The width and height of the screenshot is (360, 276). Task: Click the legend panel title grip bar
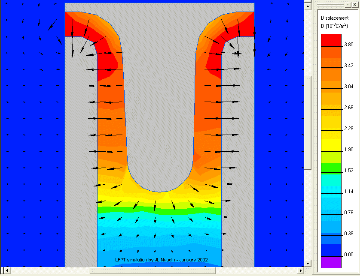click(x=330, y=5)
